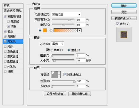Enable the 外发光 checkbox
The width and height of the screenshot is (139, 108).
click(x=5, y=66)
